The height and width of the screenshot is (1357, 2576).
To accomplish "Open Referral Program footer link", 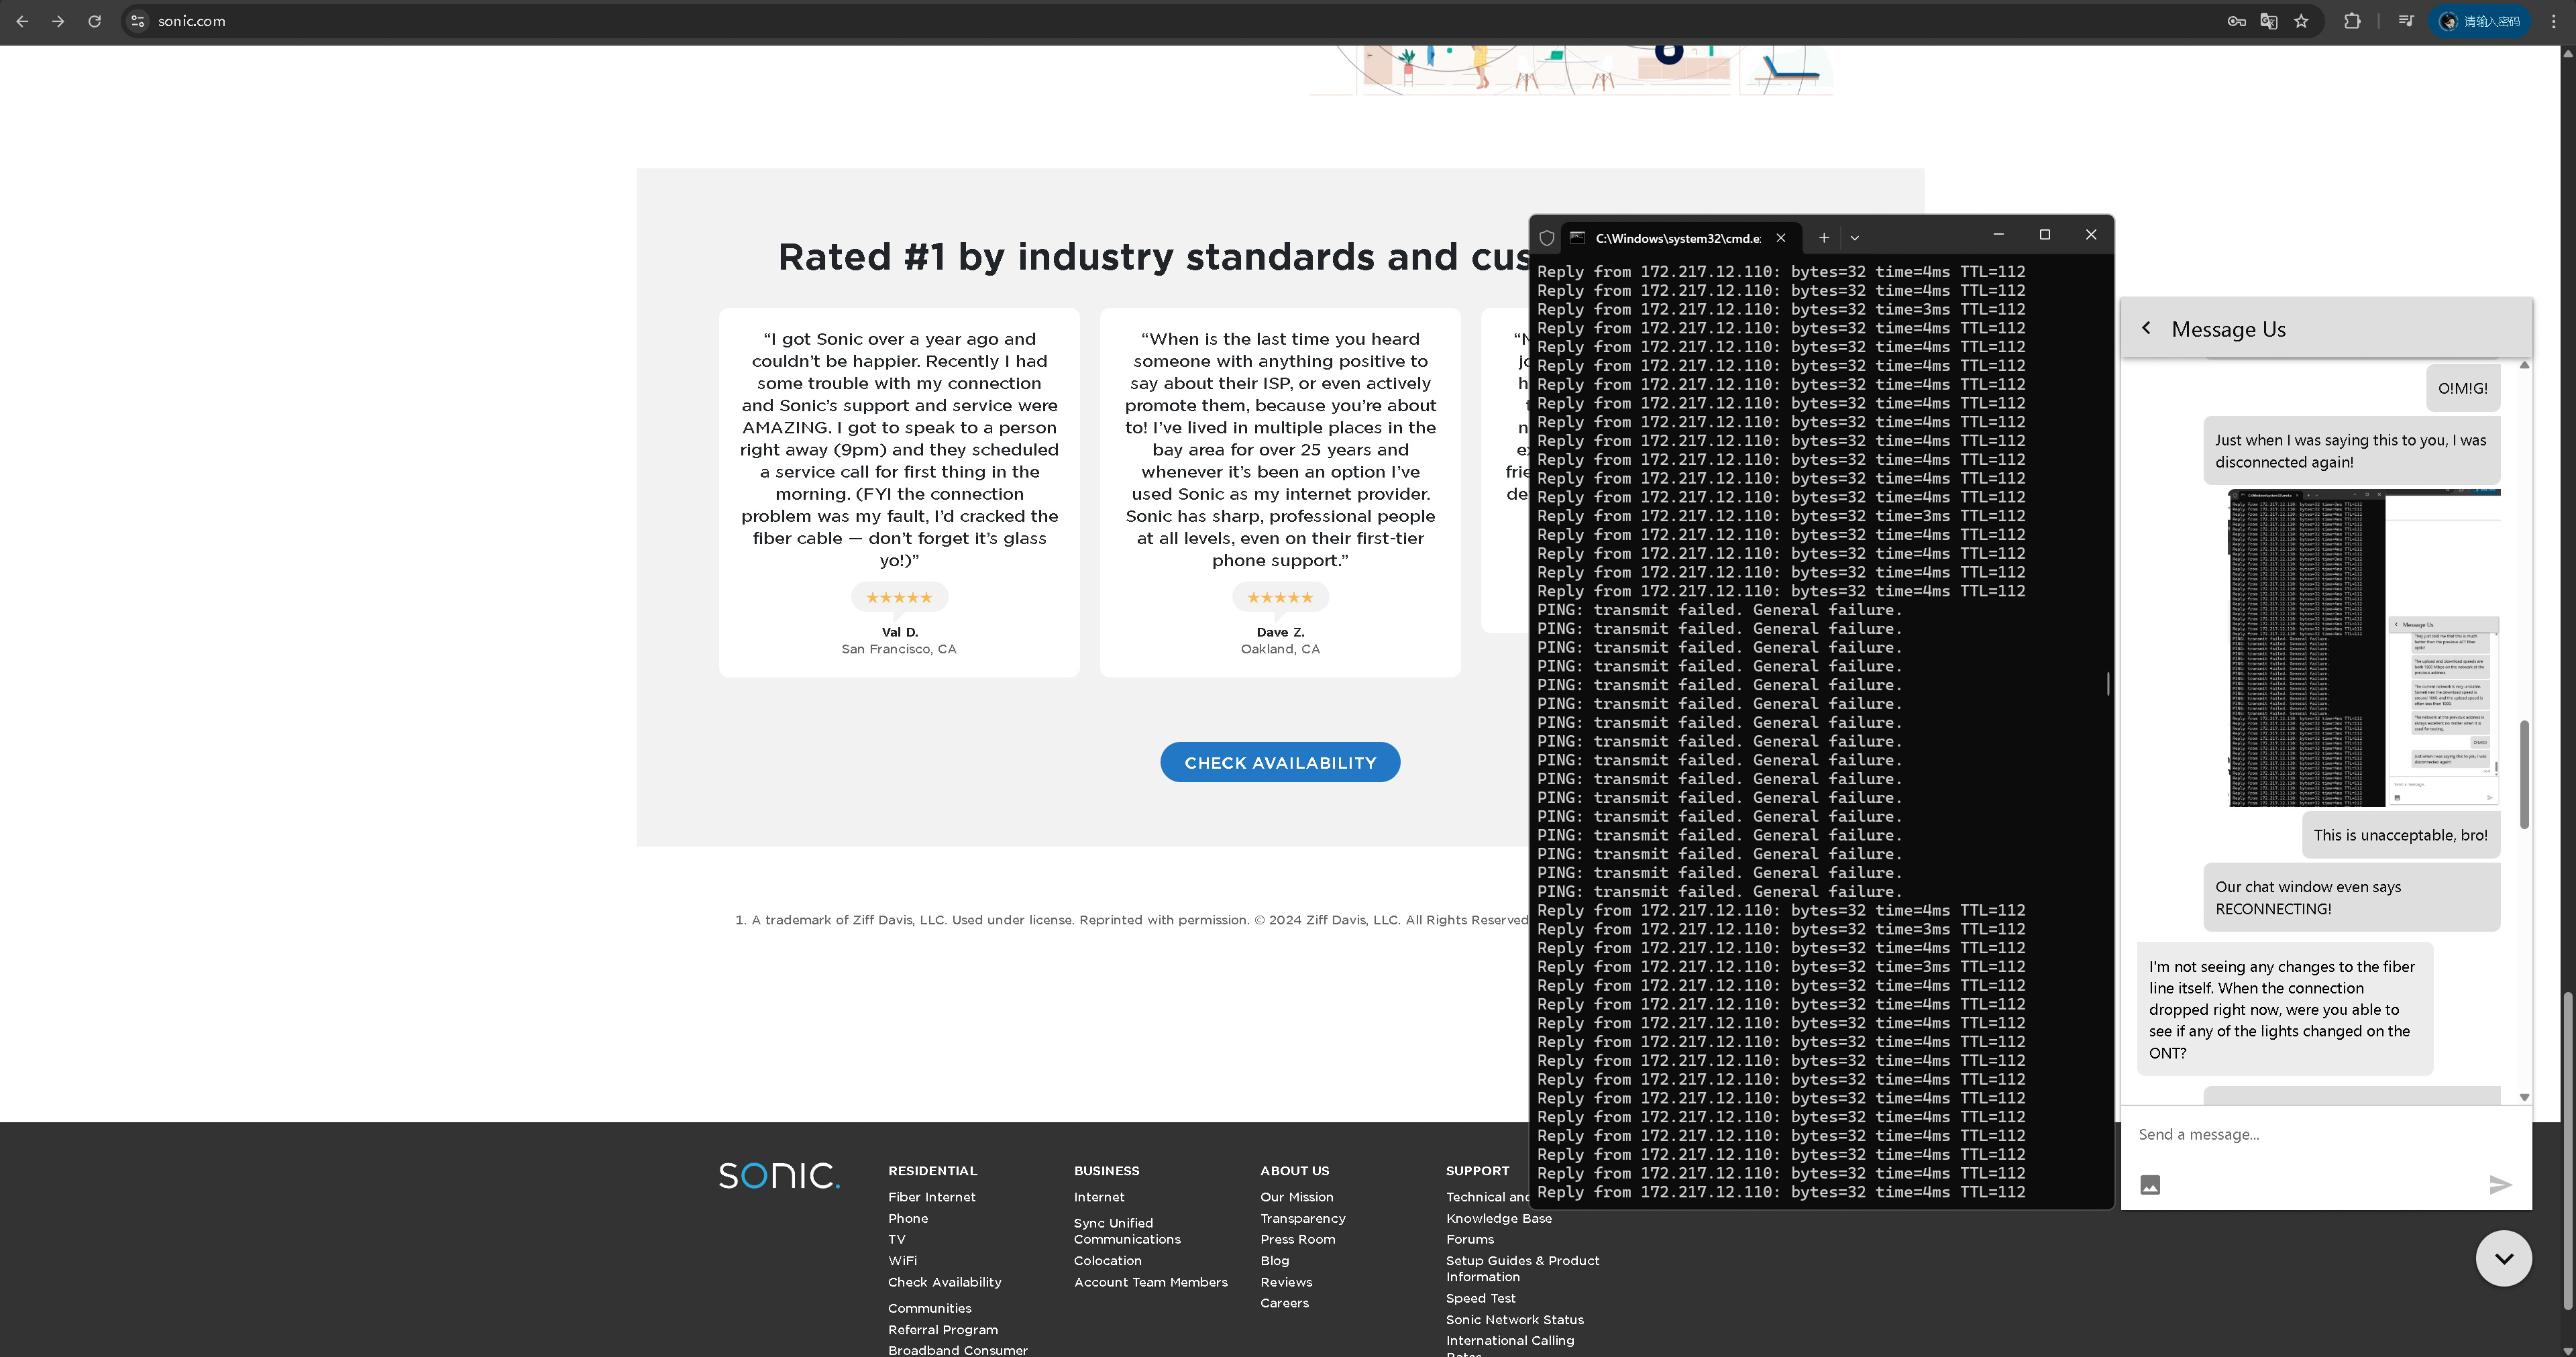I will coord(942,1330).
